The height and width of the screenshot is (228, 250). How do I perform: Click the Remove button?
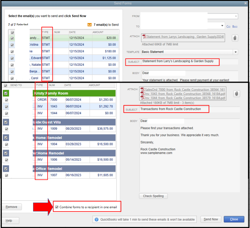(12, 207)
